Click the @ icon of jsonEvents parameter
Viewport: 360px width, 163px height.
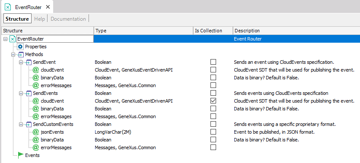[35, 132]
